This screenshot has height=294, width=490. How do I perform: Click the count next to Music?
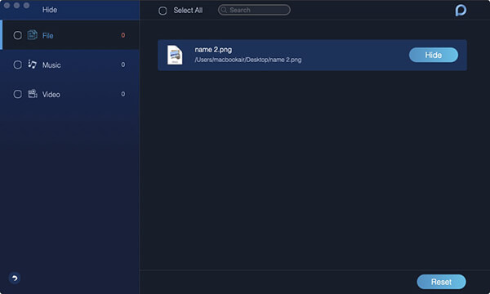tap(123, 65)
